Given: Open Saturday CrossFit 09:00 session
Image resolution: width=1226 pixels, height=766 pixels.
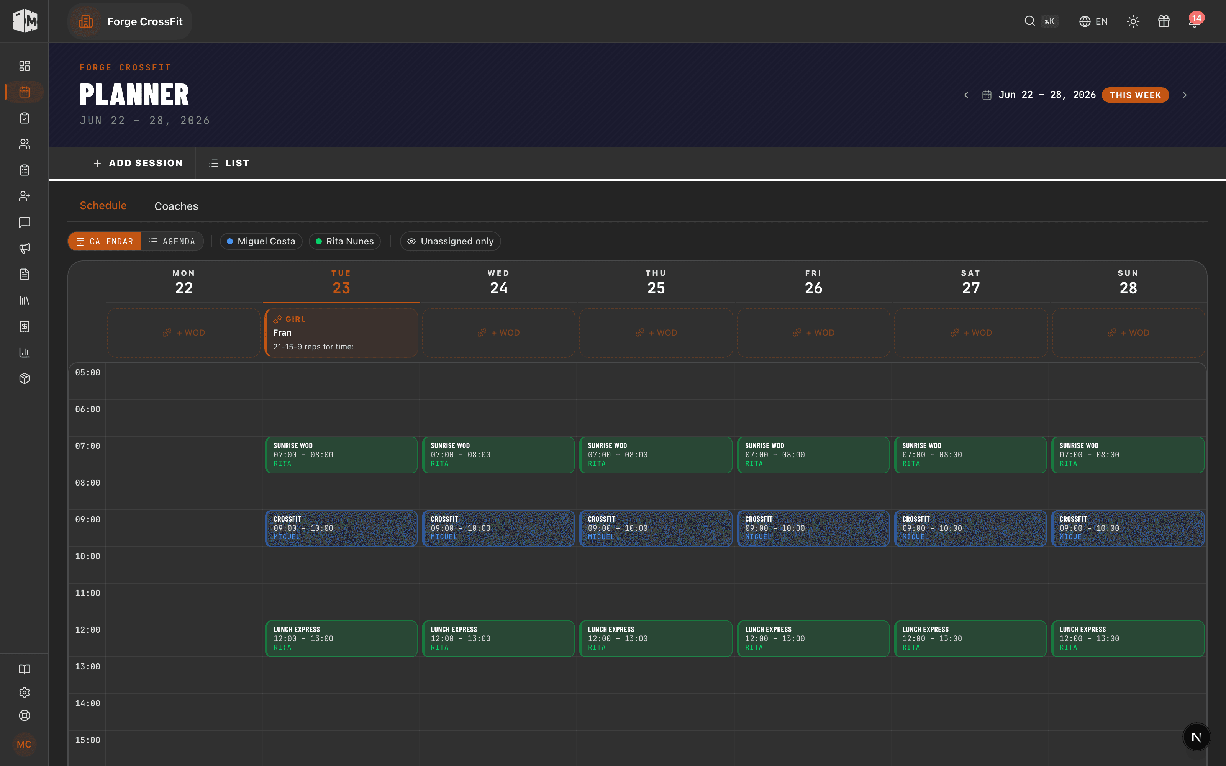Looking at the screenshot, I should (971, 528).
